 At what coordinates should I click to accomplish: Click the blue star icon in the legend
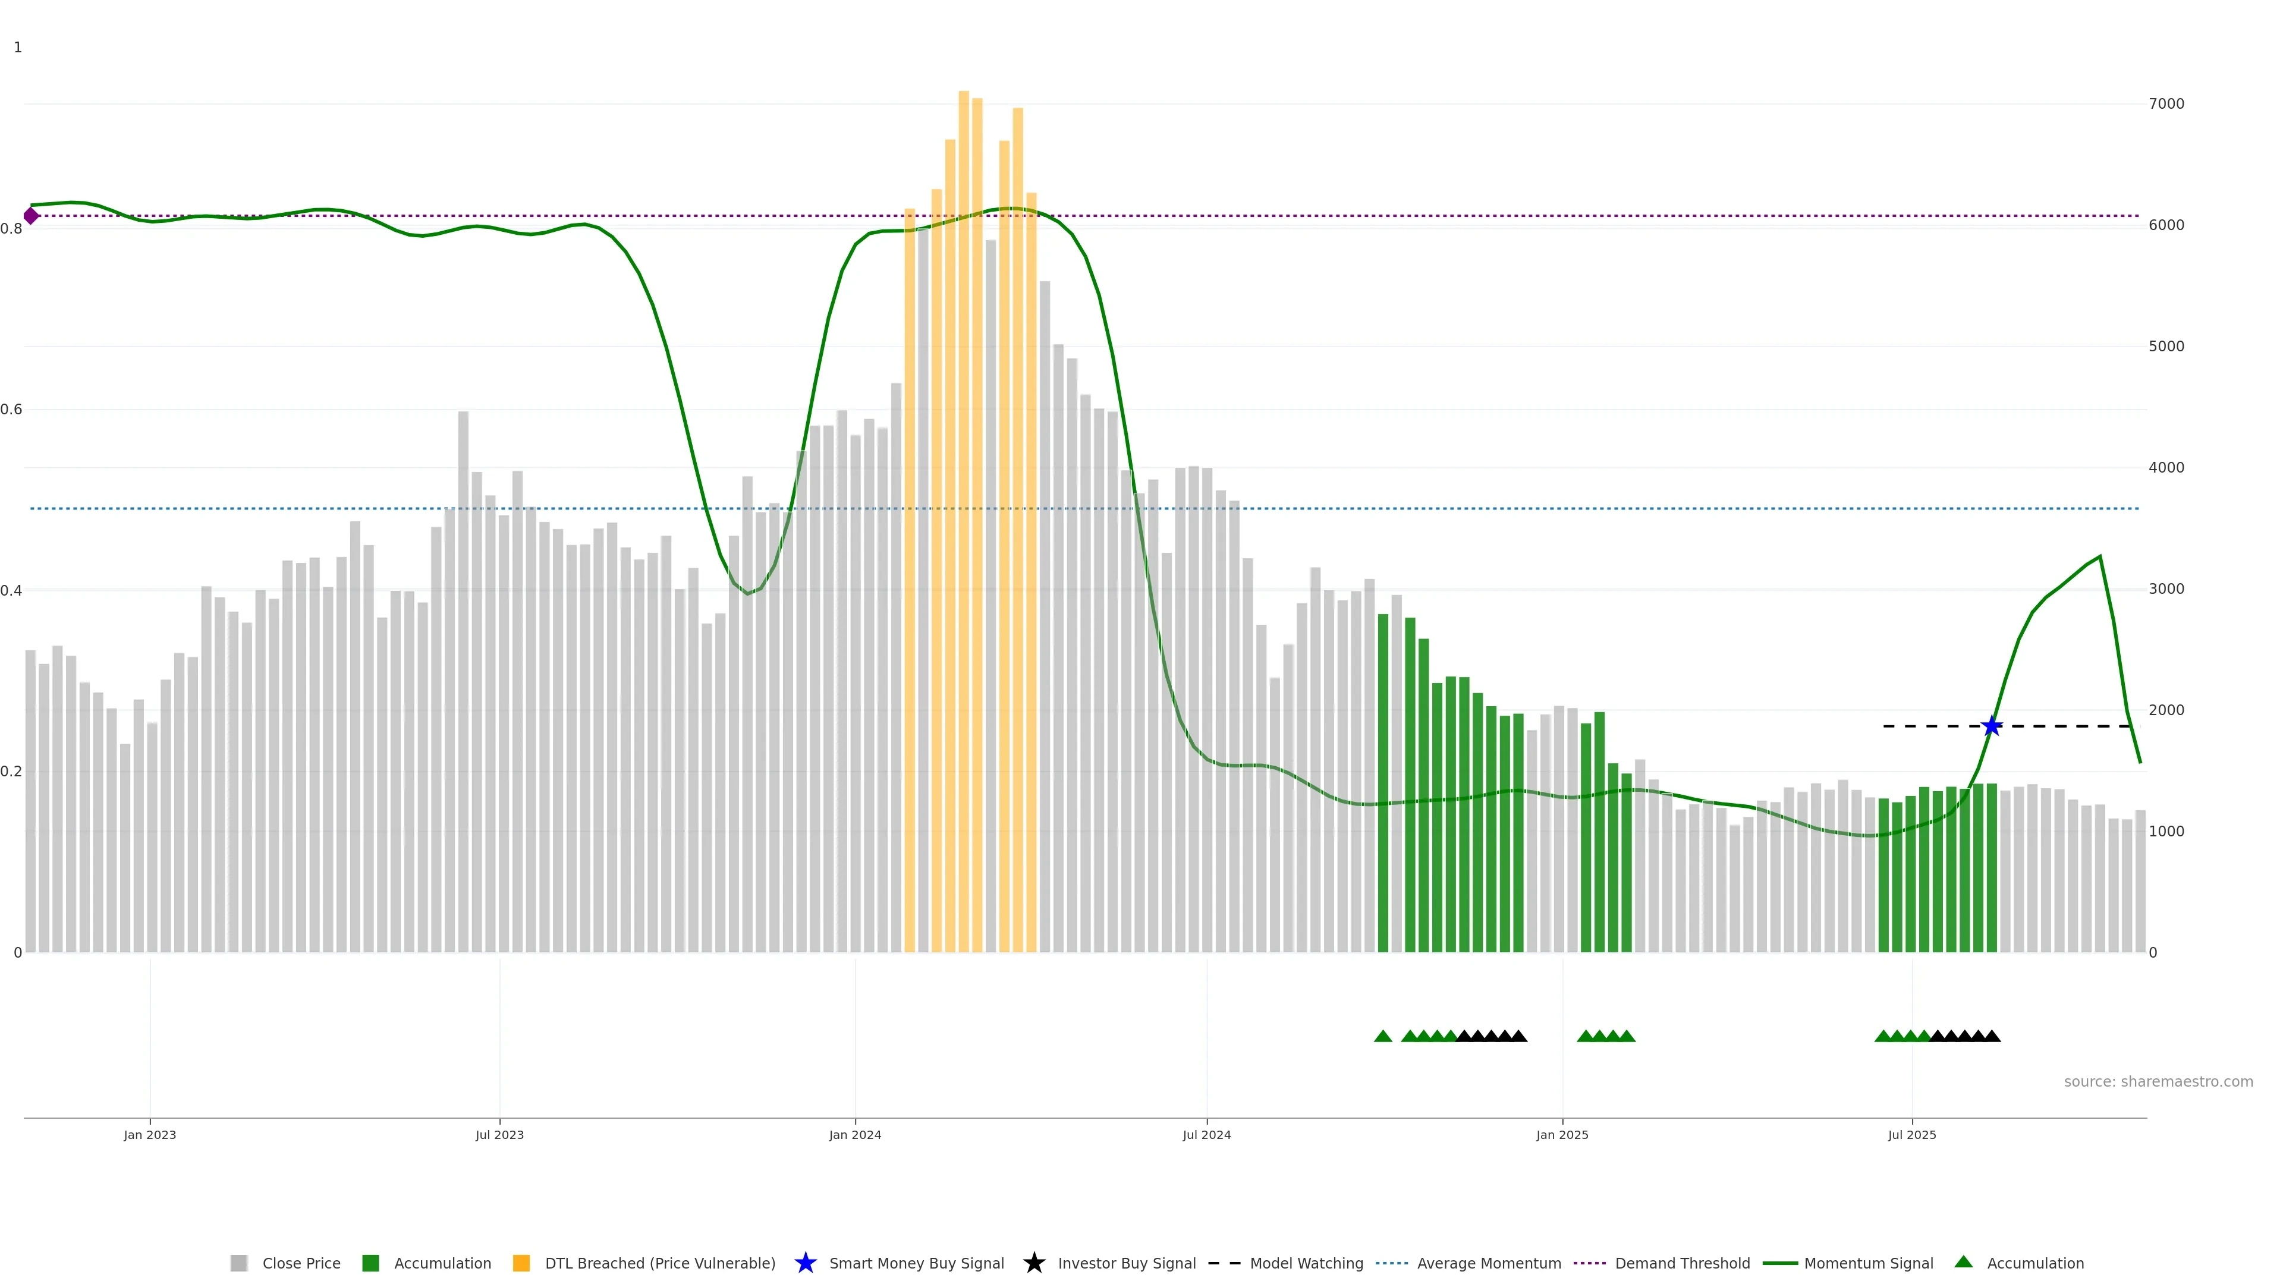pos(805,1263)
